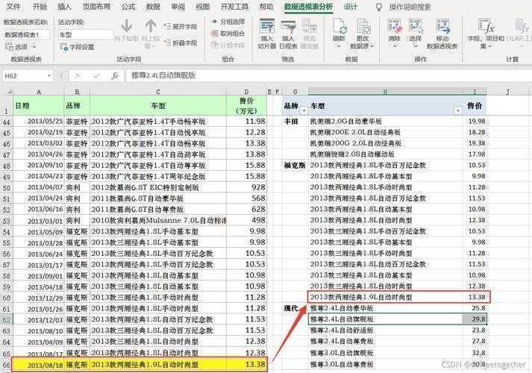Image resolution: width=532 pixels, height=373 pixels.
Task: Open the 数据 ribbon tab
Action: pos(153,7)
